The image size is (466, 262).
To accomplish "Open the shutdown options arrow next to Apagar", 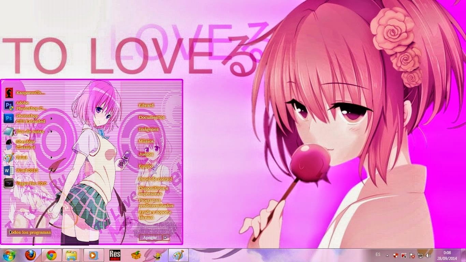I will pyautogui.click(x=166, y=237).
